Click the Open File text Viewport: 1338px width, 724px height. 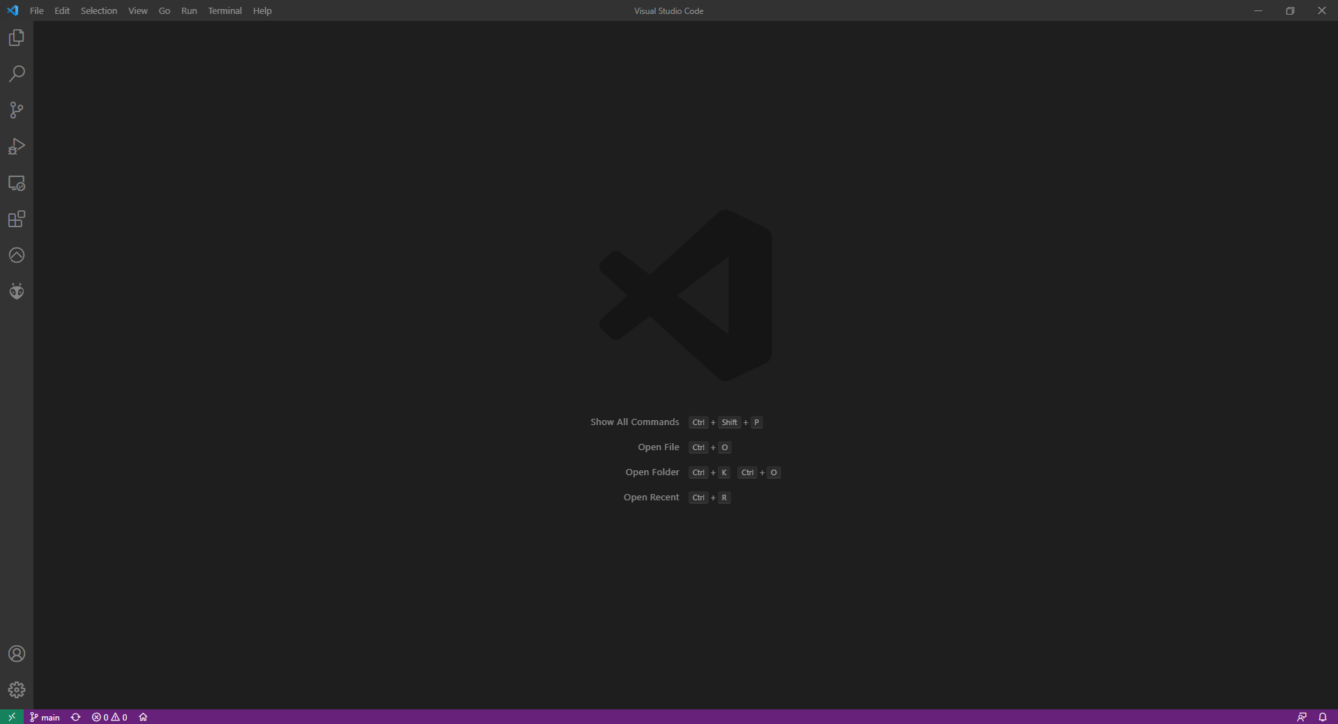[x=659, y=447]
